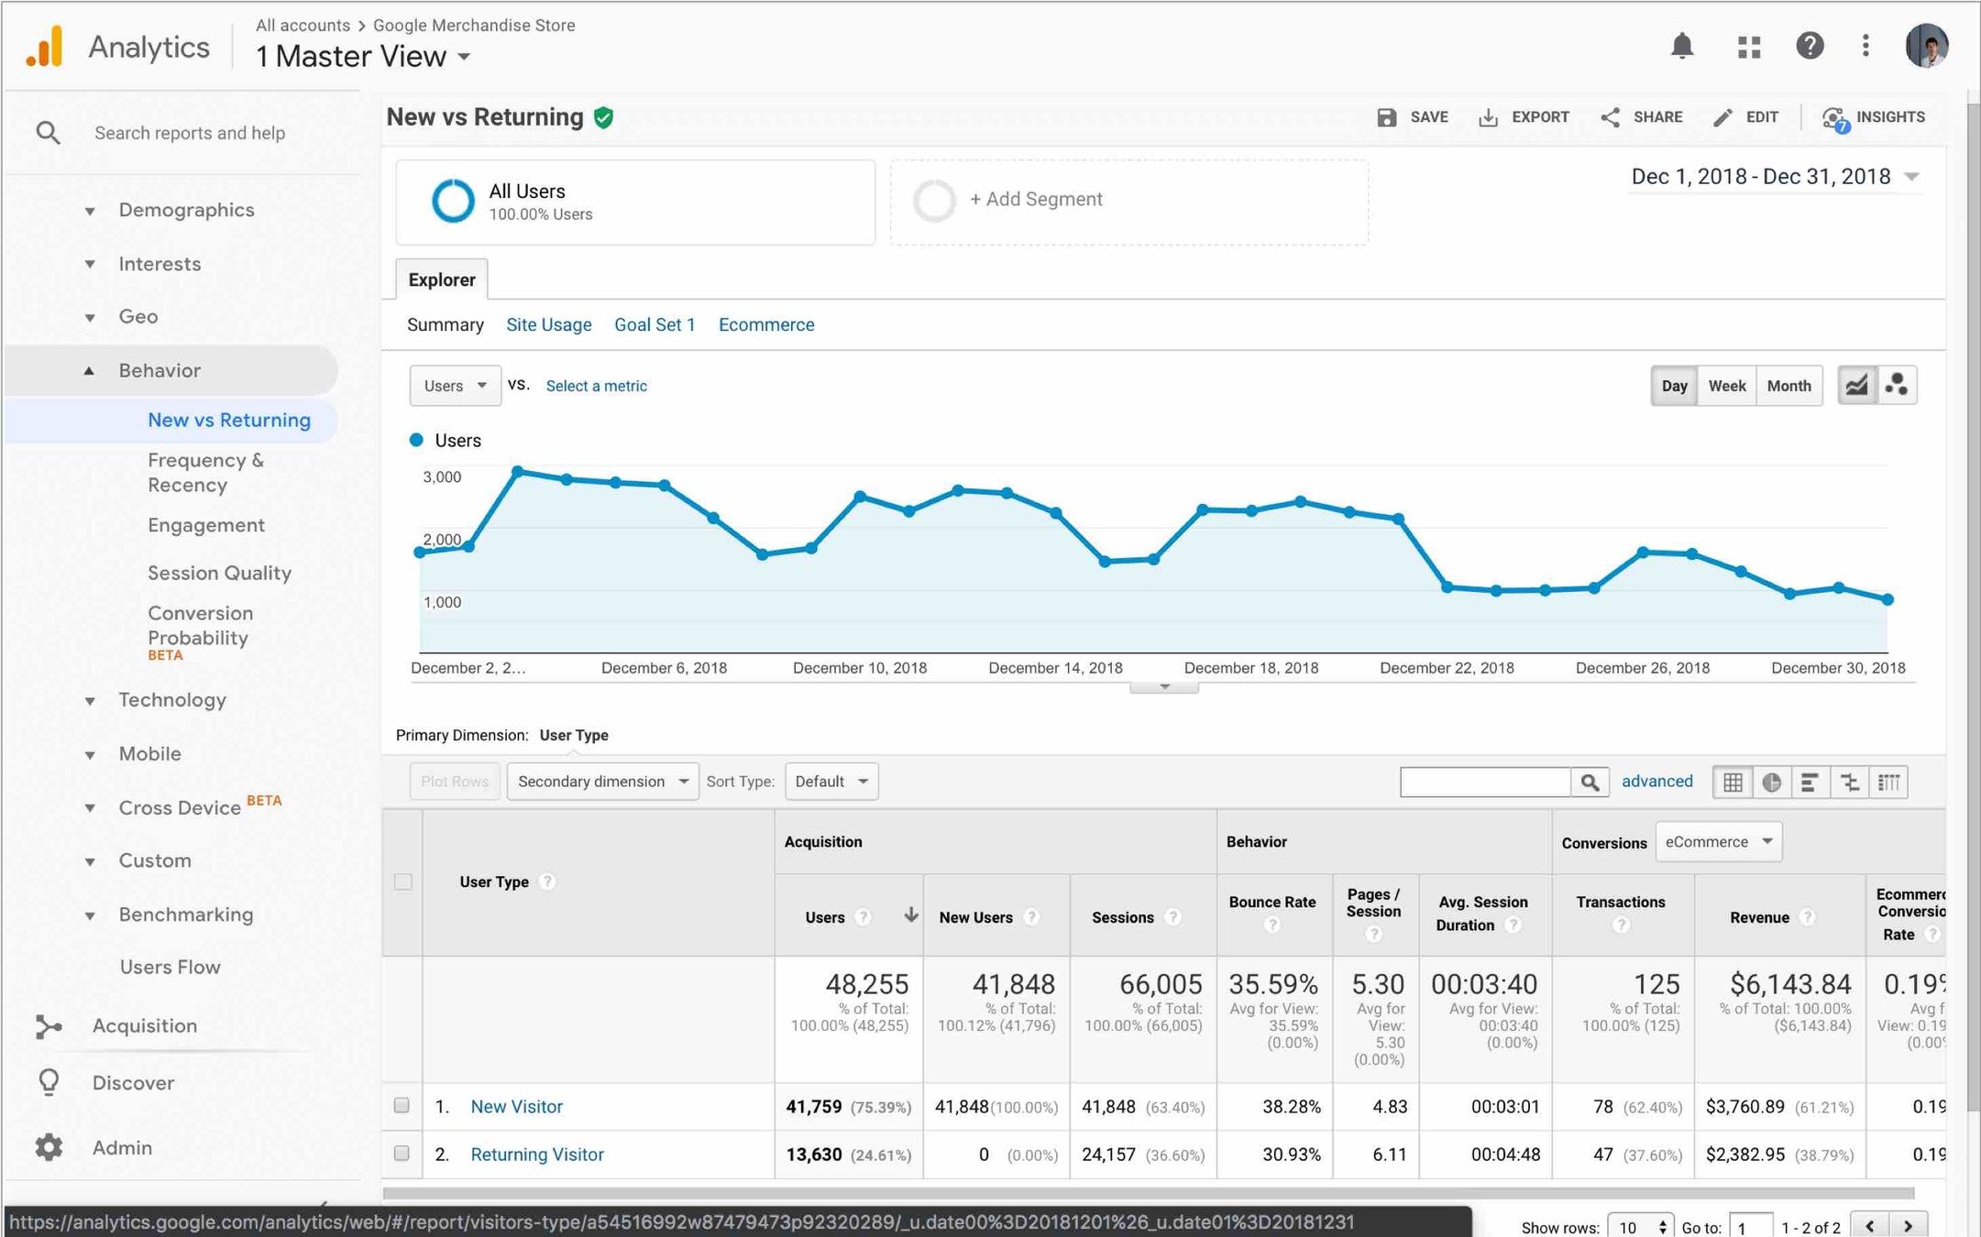Check the Returning Visitor row checkbox
The width and height of the screenshot is (1981, 1237).
(402, 1154)
